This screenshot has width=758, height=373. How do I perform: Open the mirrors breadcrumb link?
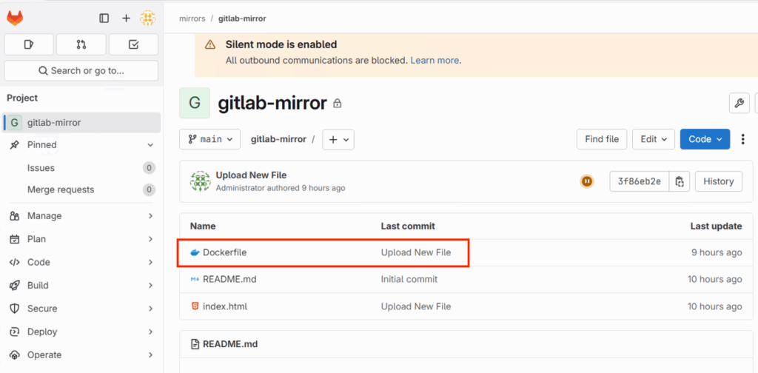(192, 19)
